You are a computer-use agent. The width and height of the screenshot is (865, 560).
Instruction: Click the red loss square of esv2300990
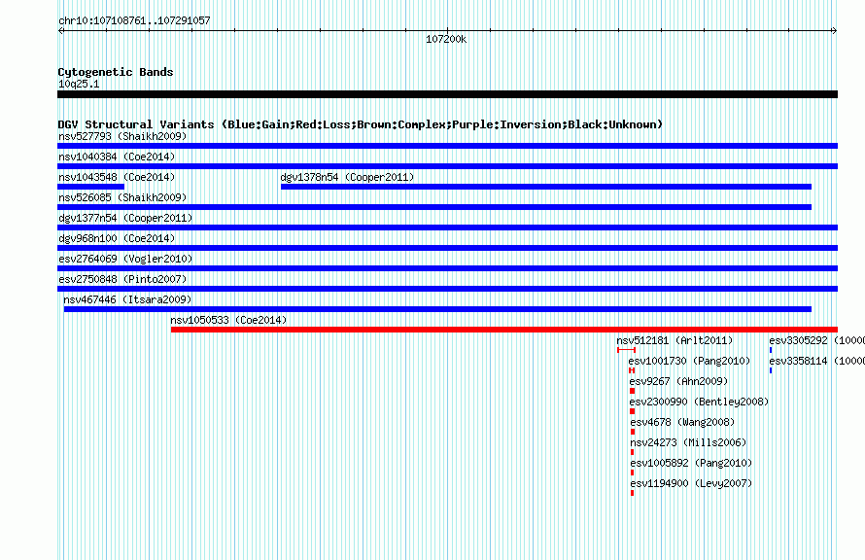(632, 411)
